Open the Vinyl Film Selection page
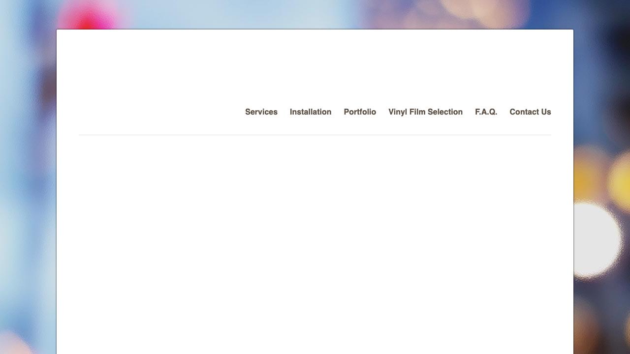This screenshot has width=630, height=354. tap(425, 112)
